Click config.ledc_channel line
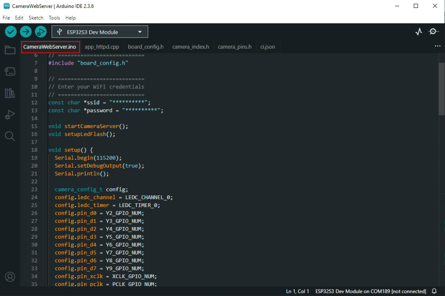445x296 pixels. (114, 197)
